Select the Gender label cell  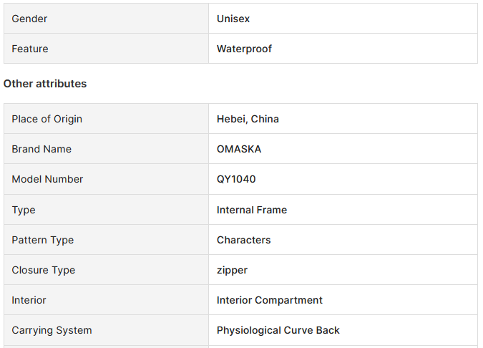coord(107,19)
